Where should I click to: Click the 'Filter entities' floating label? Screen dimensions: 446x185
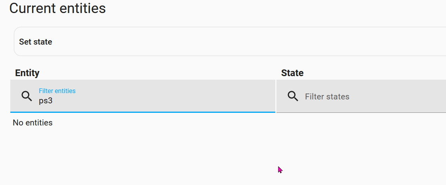click(x=57, y=91)
